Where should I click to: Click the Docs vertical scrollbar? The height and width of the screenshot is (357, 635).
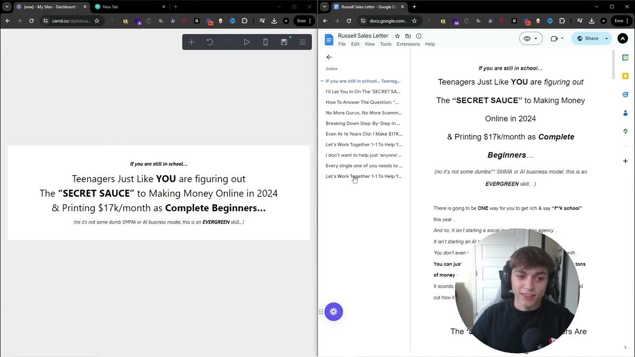point(614,64)
